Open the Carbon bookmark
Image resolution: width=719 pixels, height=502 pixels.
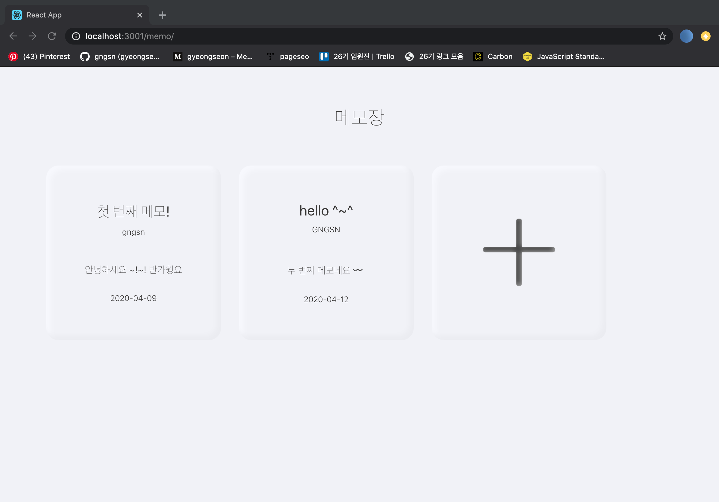click(493, 57)
